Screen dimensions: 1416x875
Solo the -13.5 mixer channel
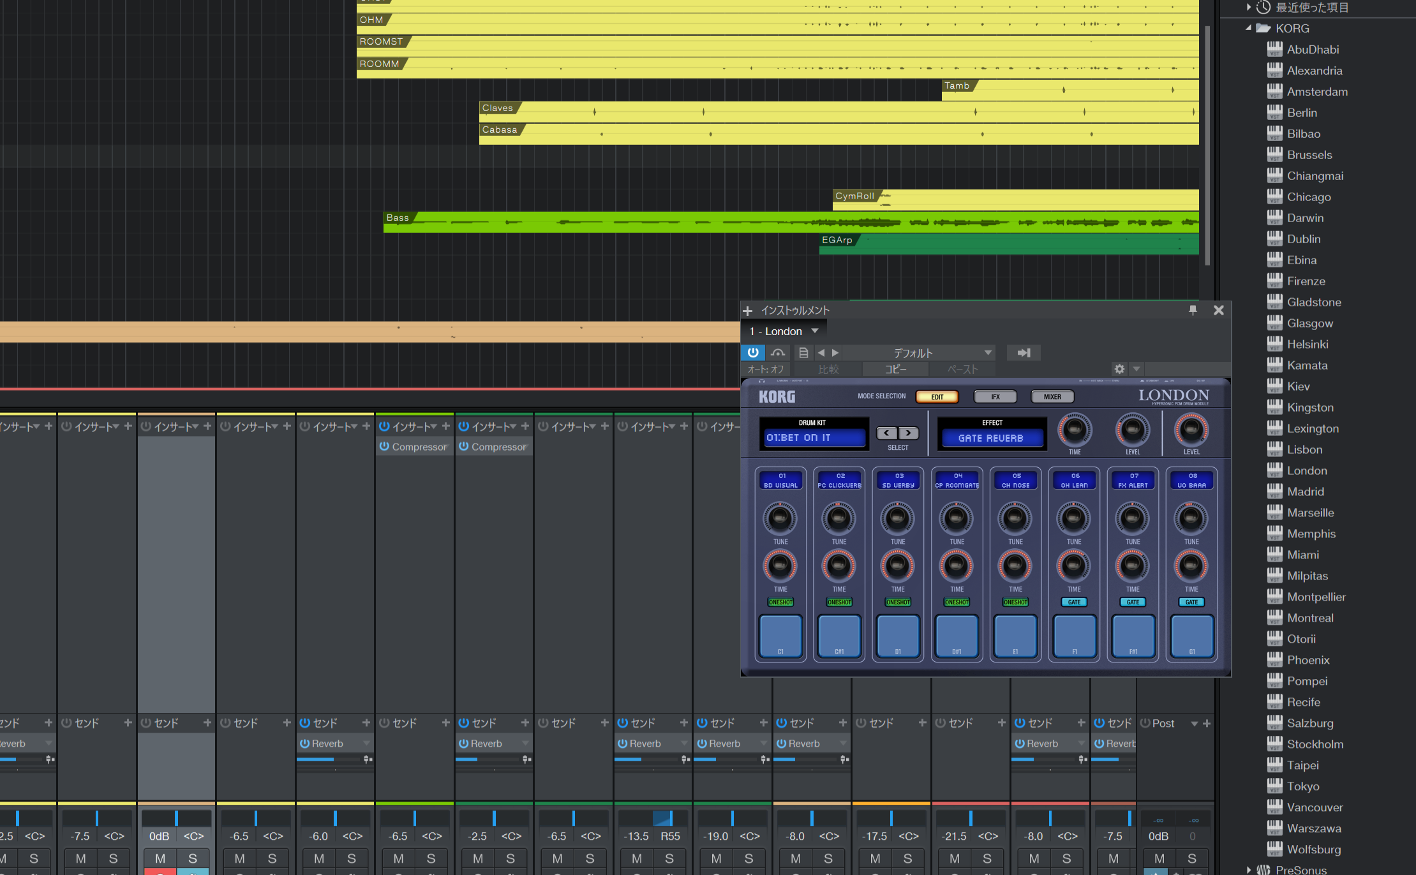coord(669,858)
